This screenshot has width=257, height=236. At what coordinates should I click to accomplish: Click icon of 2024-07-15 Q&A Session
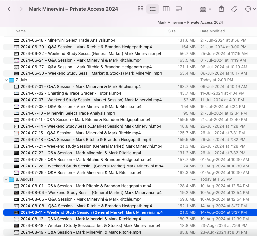coord(16,133)
